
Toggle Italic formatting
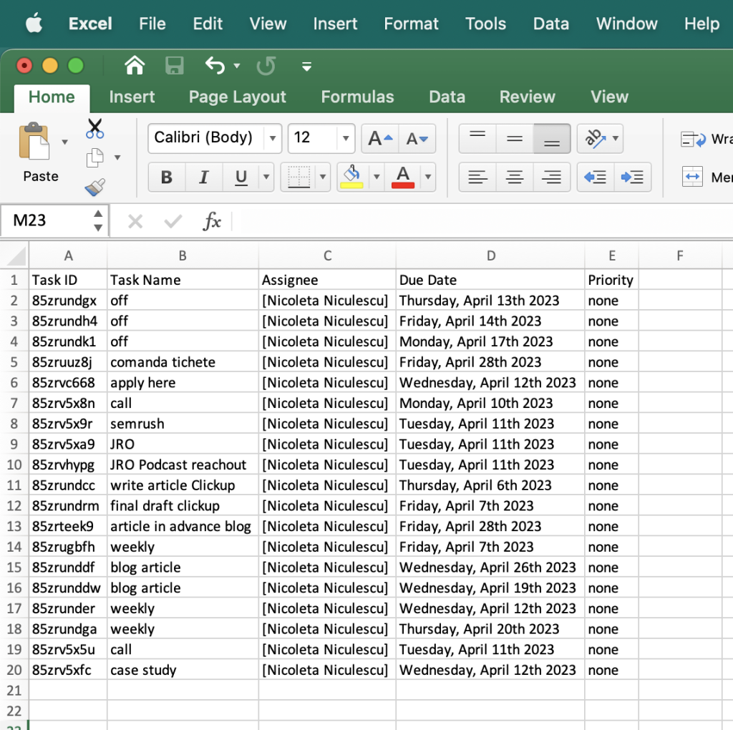pos(204,177)
